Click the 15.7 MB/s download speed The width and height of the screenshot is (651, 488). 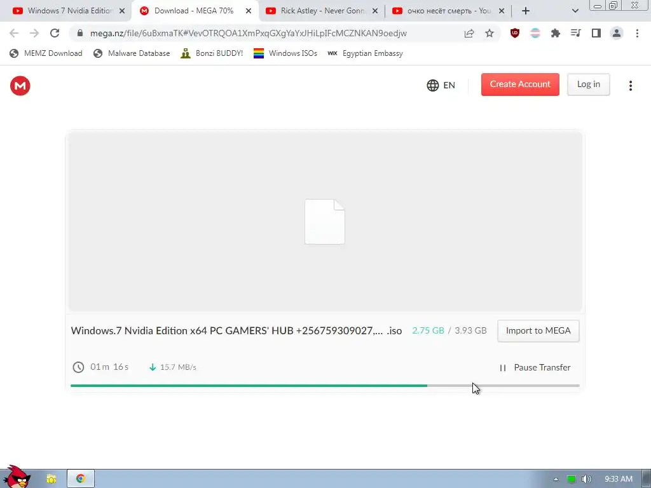click(178, 367)
